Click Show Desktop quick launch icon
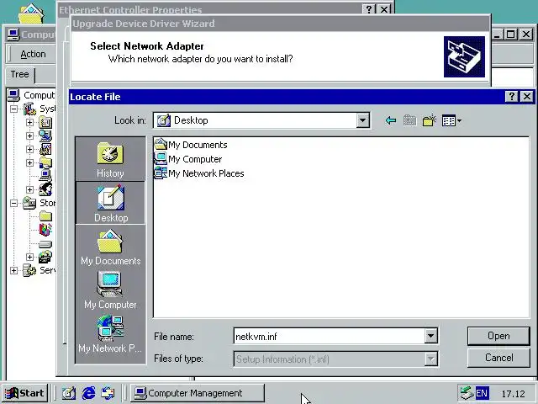Screen dimensions: 538x404 click(69, 393)
